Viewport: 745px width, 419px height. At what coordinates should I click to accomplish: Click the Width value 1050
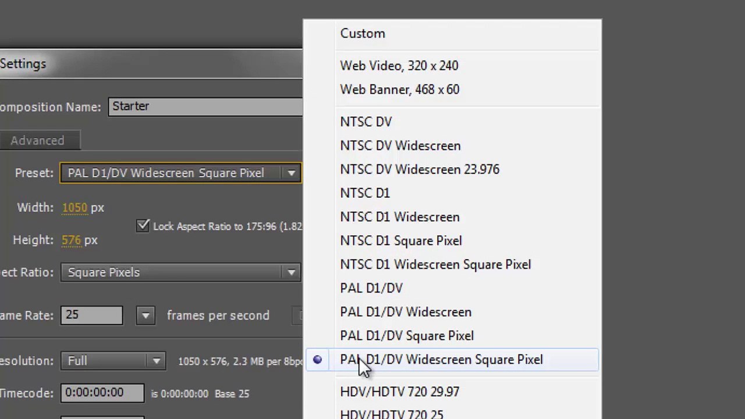coord(74,208)
